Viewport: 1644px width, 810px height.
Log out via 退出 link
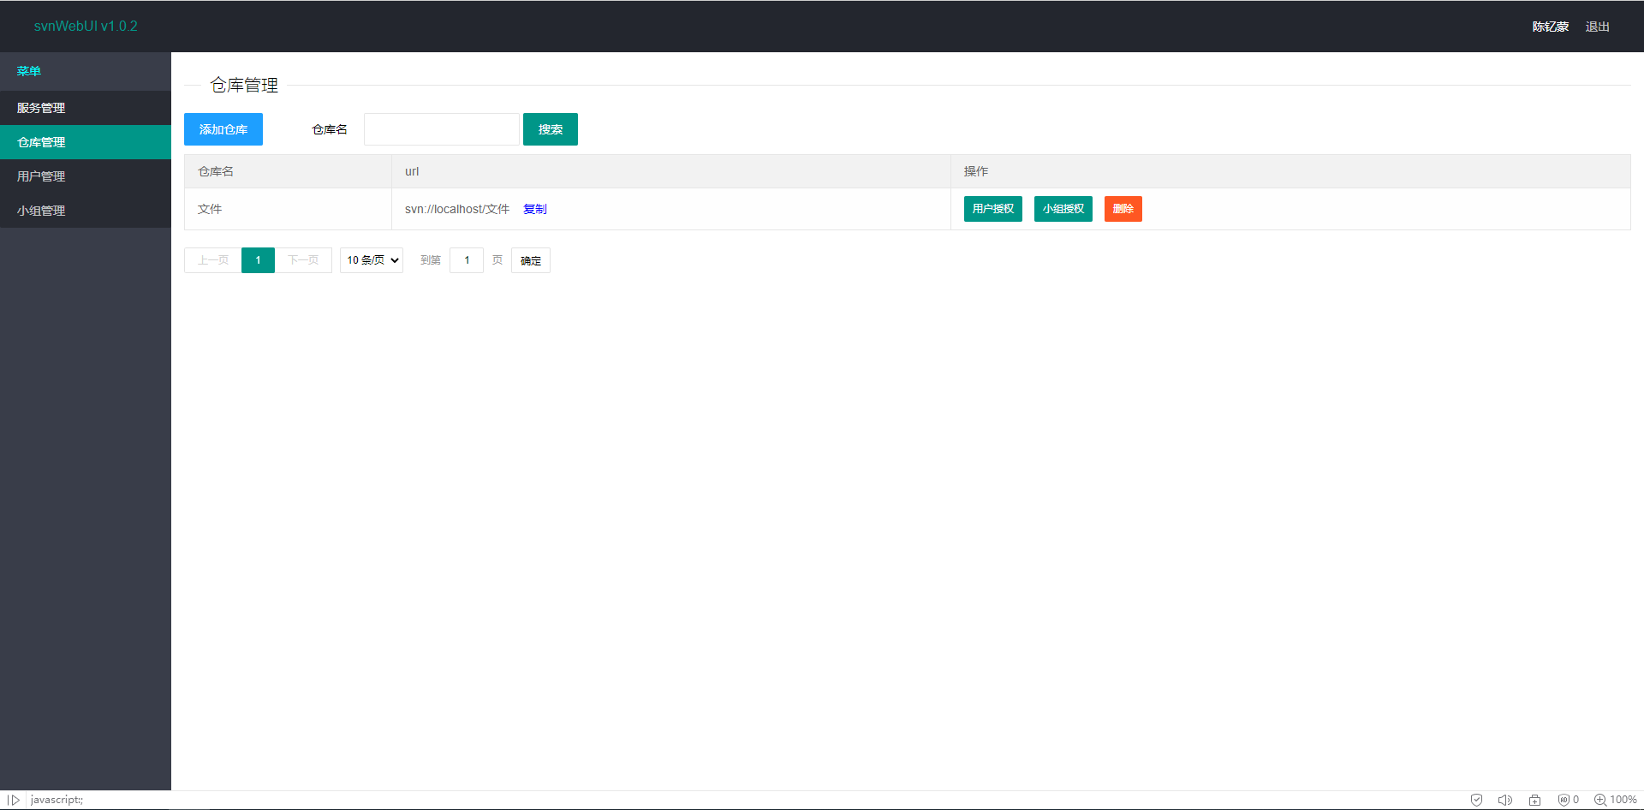tap(1597, 26)
